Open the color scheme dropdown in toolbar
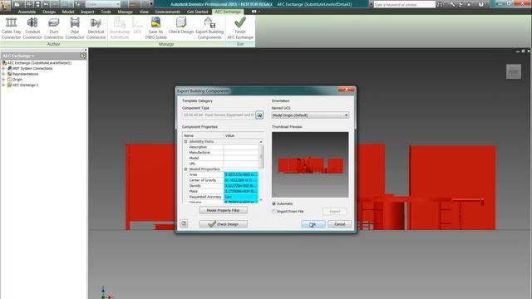This screenshot has width=532, height=299. (103, 4)
